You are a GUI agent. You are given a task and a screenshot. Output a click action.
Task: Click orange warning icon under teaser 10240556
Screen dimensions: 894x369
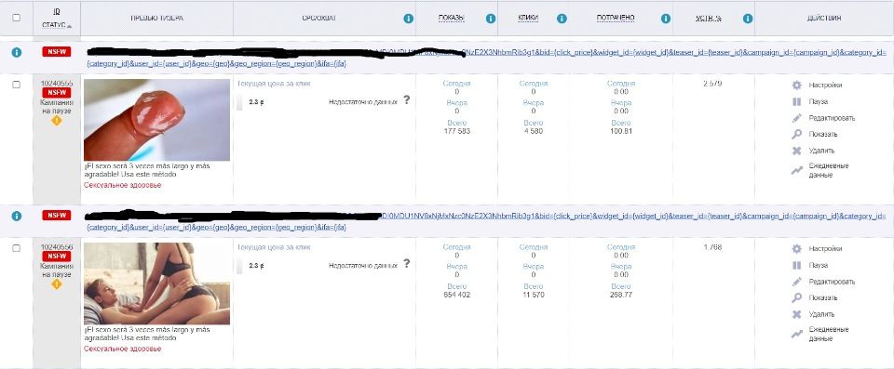click(x=57, y=283)
